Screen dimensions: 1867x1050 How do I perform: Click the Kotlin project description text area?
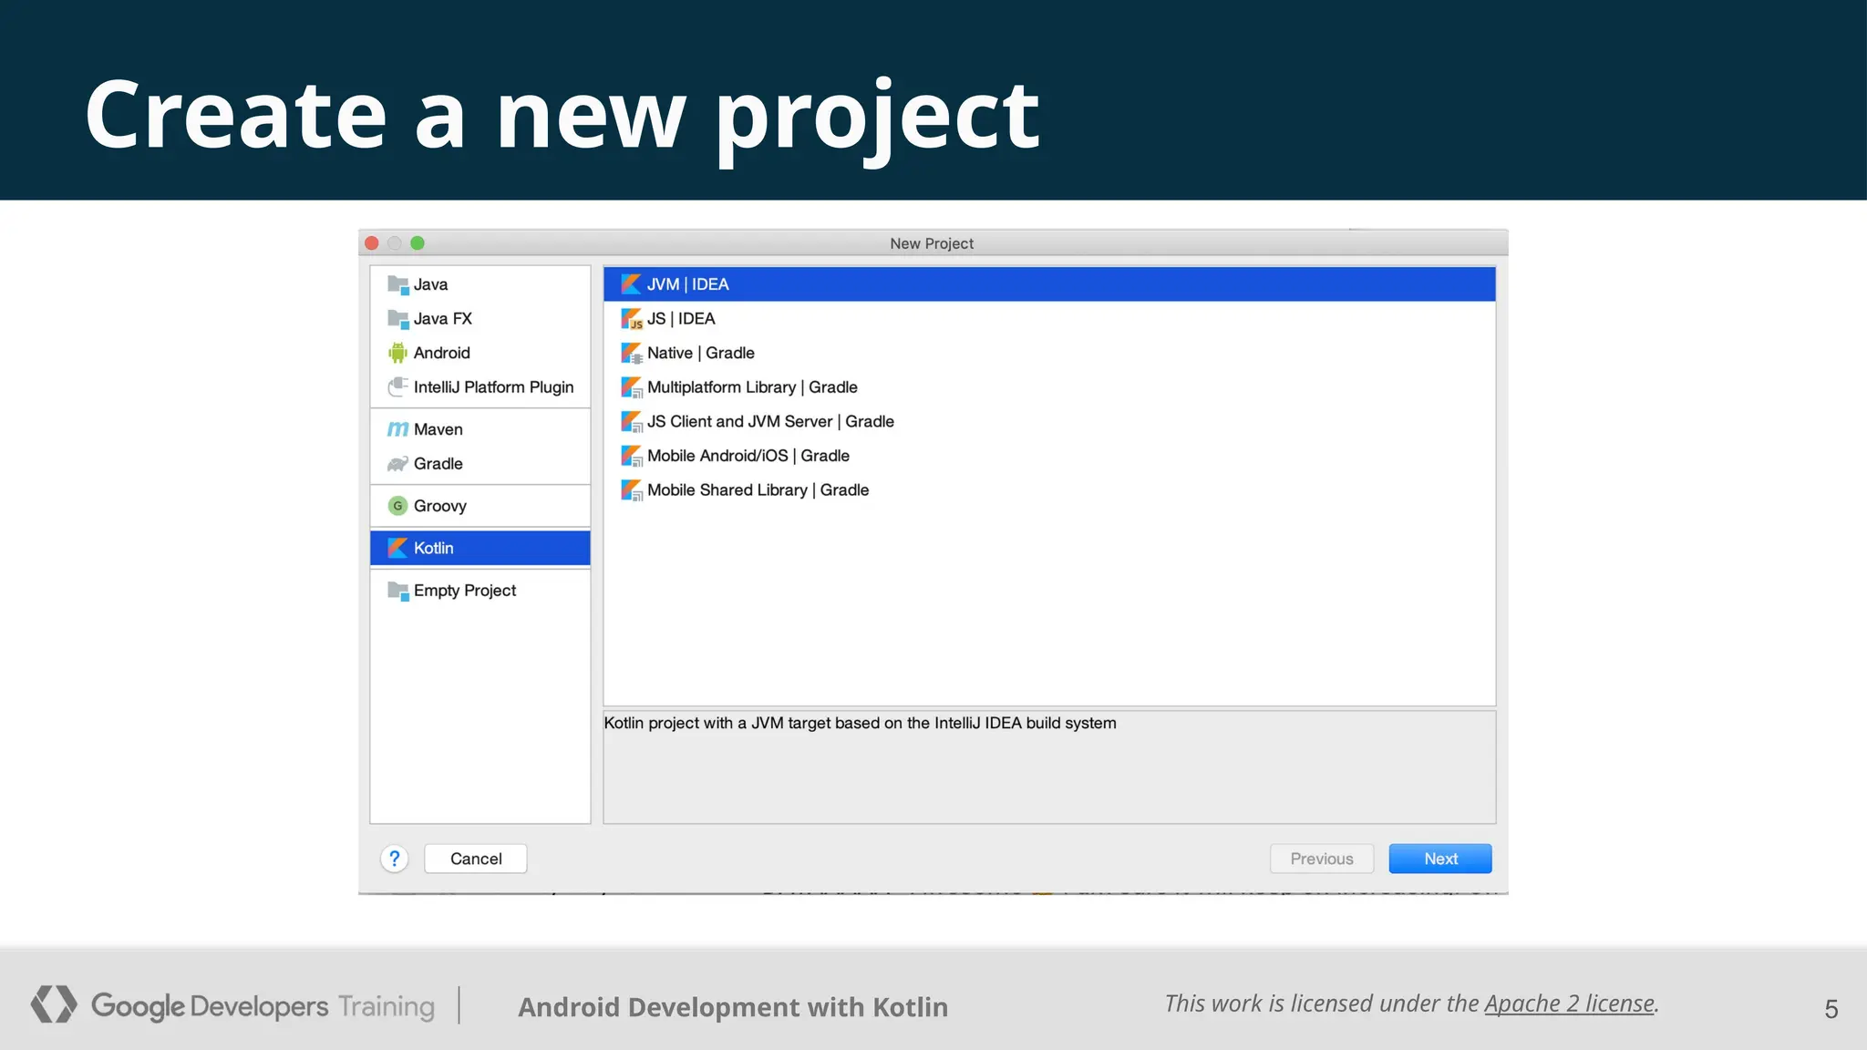point(1049,767)
